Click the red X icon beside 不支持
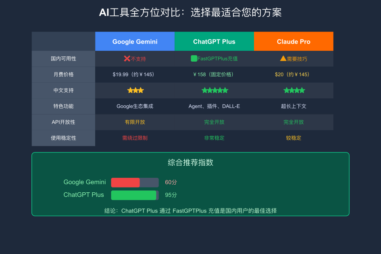This screenshot has width=381, height=254. (127, 58)
